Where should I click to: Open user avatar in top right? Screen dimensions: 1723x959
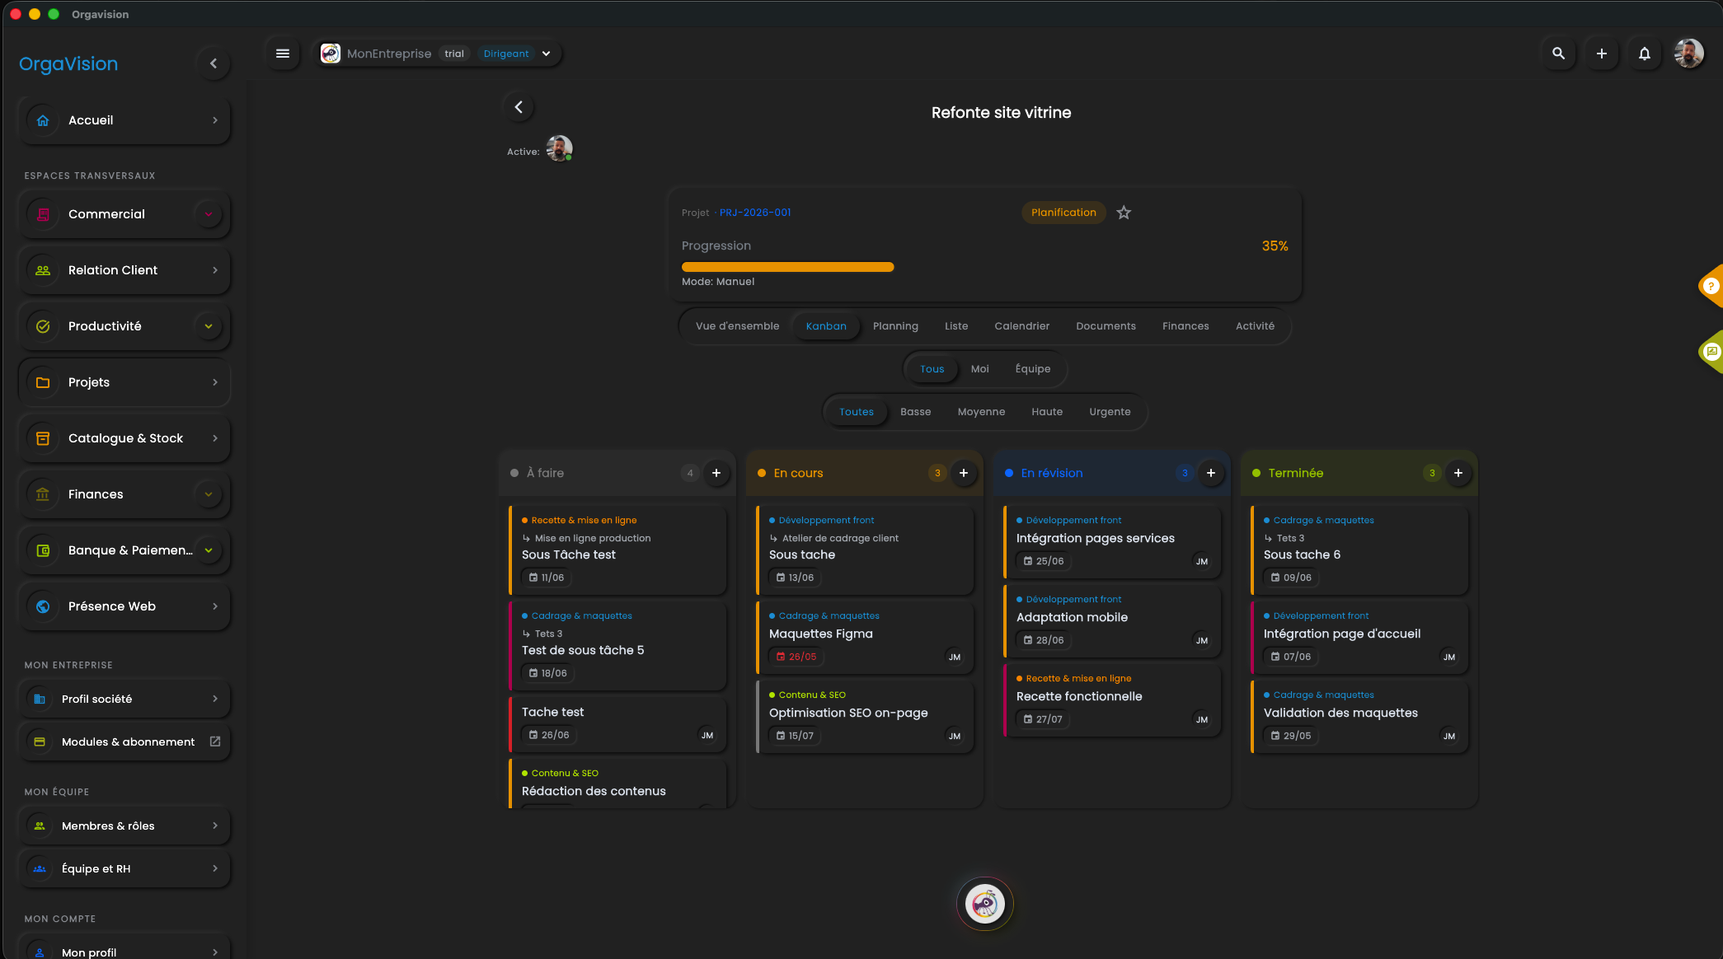[x=1688, y=54]
